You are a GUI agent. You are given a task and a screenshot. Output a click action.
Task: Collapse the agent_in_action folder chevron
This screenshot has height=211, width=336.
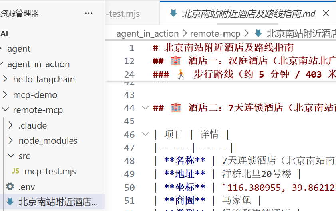1,64
